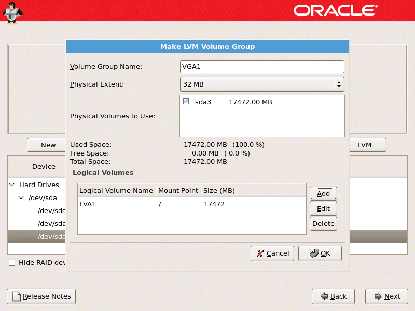This screenshot has height=311, width=415.
Task: Click the green arrow icon on OK
Action: pyautogui.click(x=314, y=253)
